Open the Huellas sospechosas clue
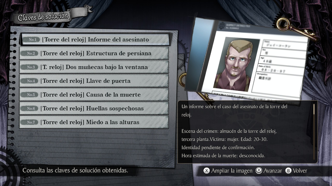Viewport: 332px width, 186px height. coord(94,109)
